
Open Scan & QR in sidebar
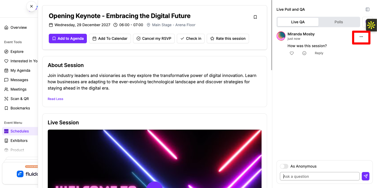(20, 99)
